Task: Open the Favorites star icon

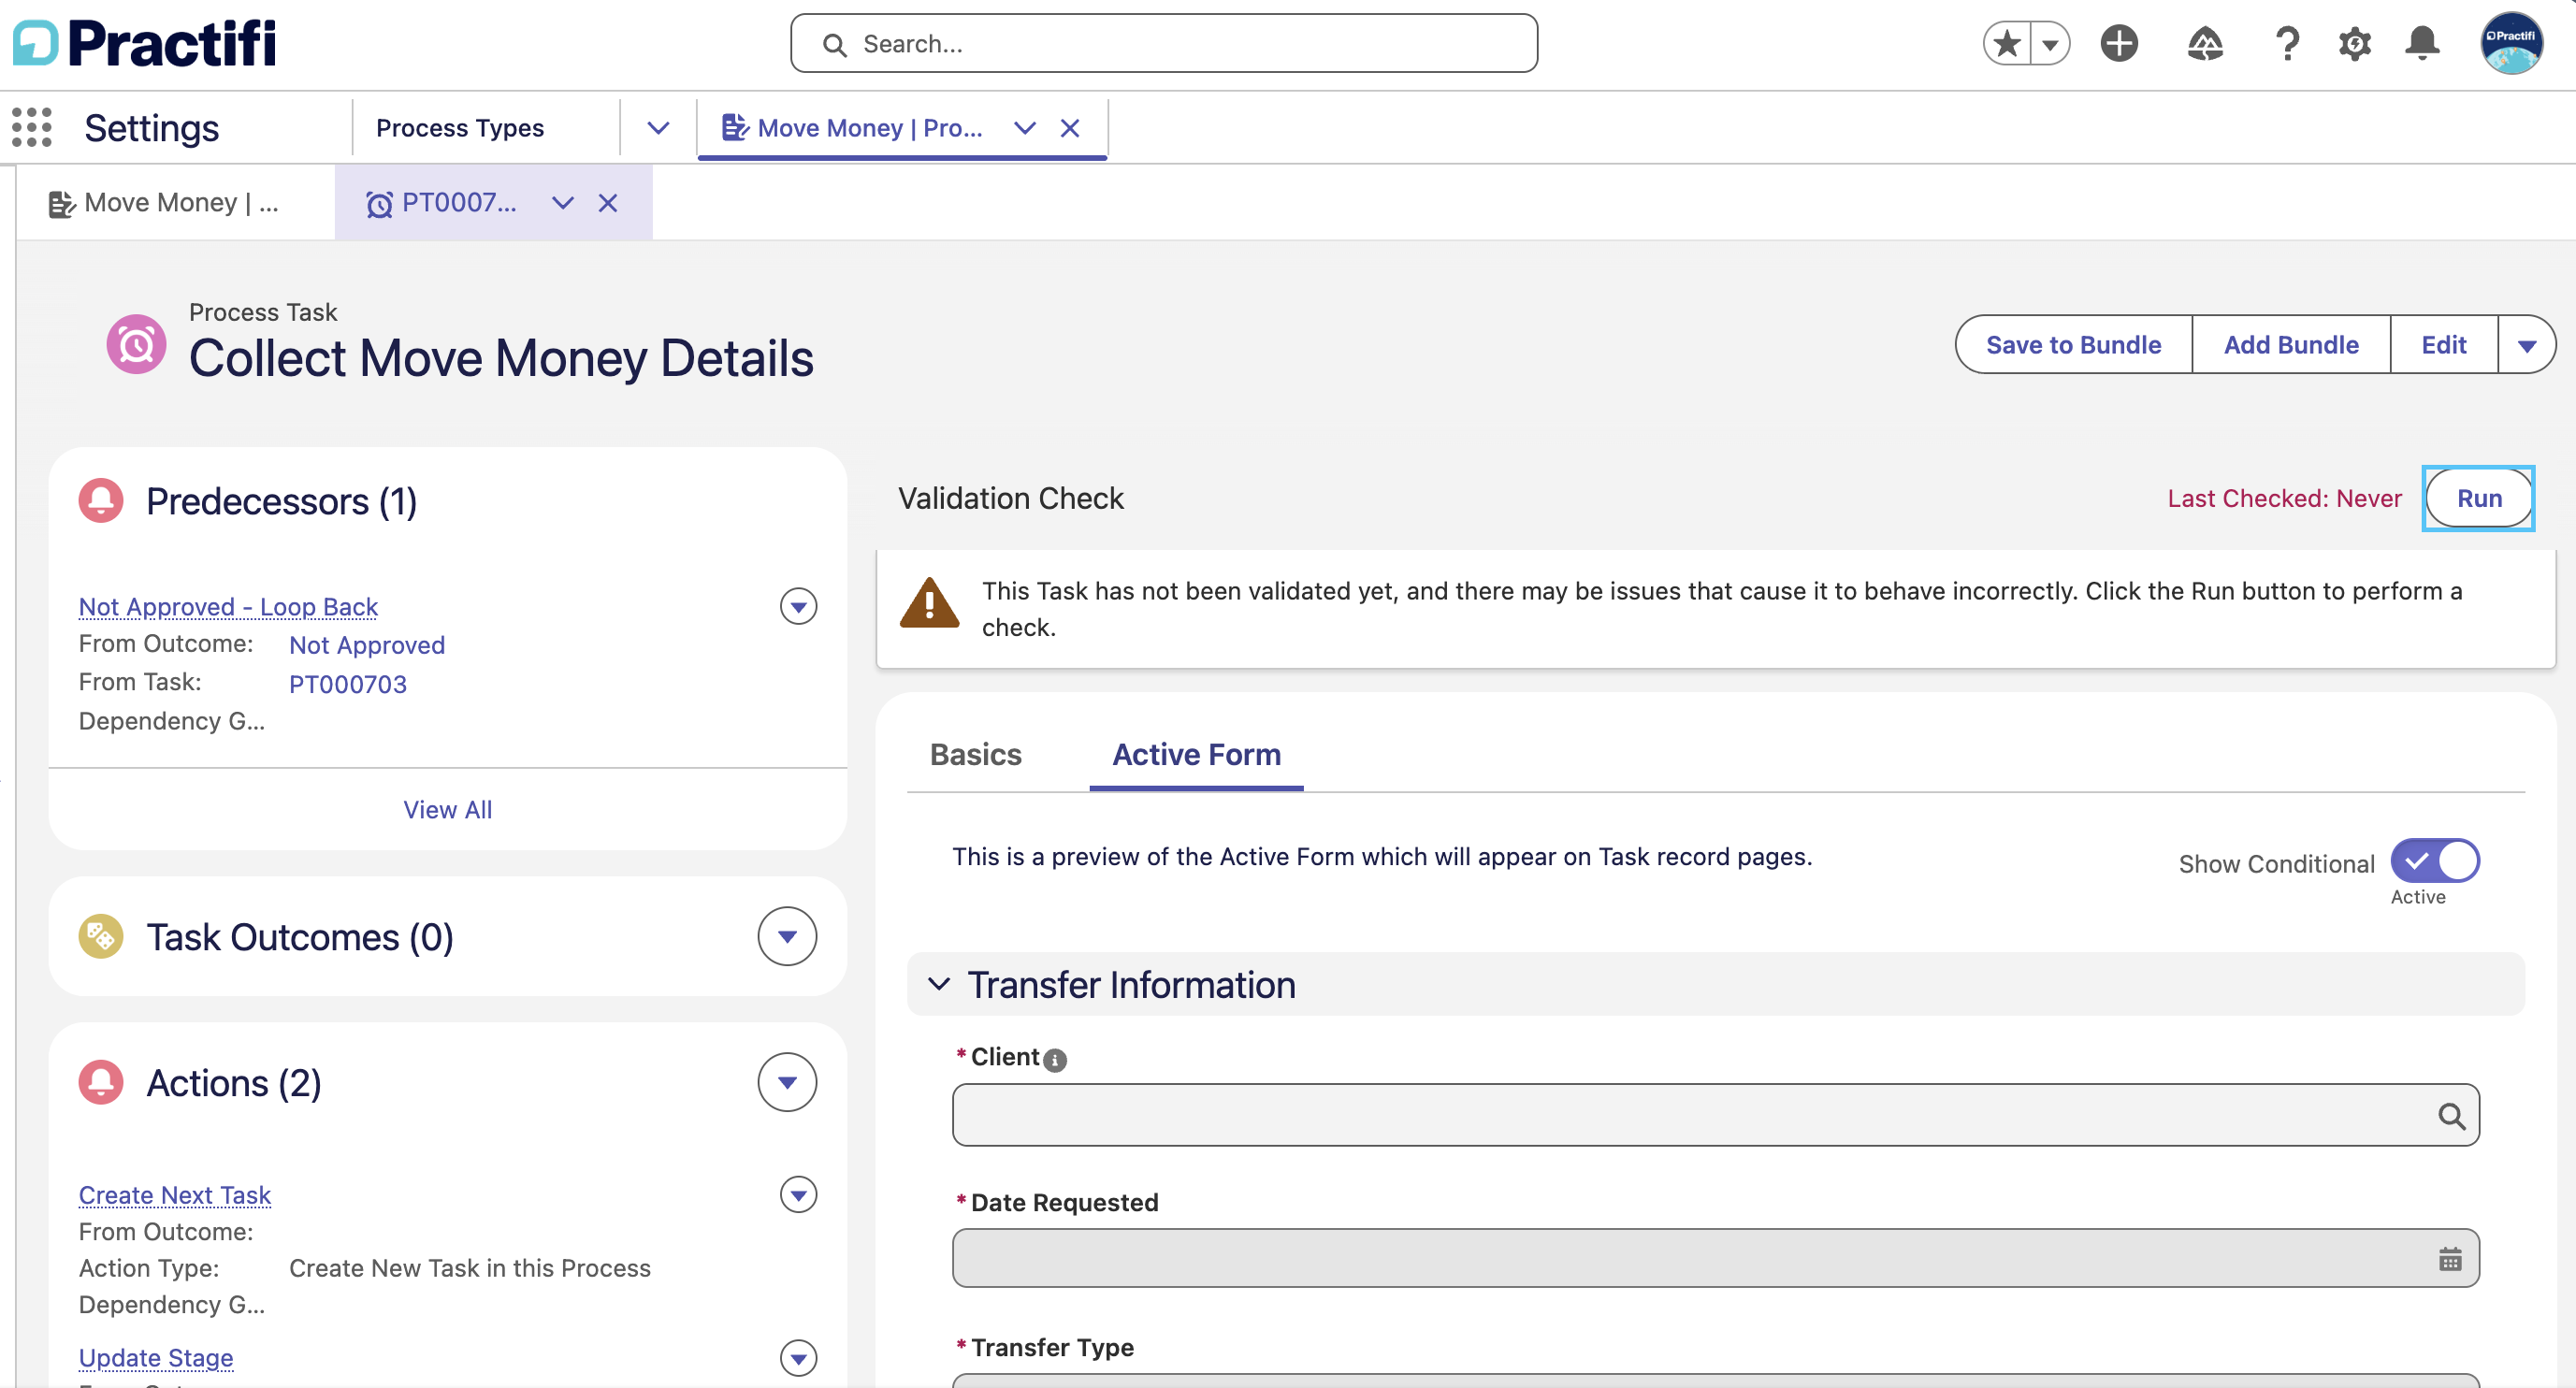Action: (x=2007, y=44)
